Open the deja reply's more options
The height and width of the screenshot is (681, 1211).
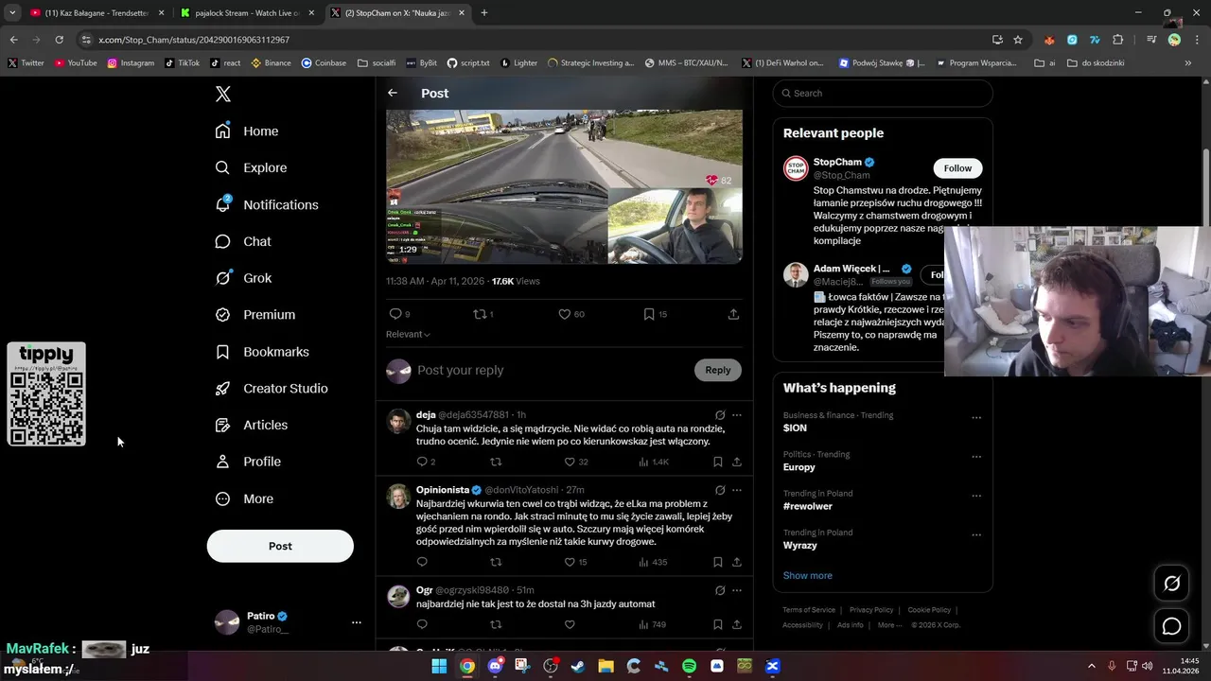coord(737,415)
